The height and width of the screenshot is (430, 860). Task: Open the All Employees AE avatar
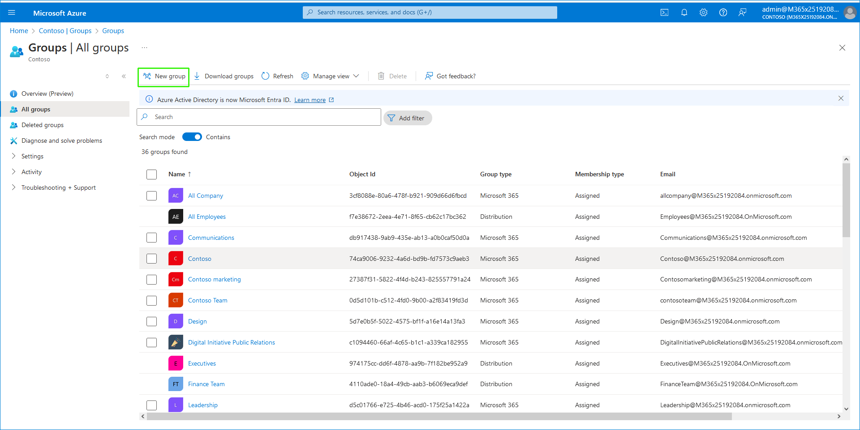[176, 217]
